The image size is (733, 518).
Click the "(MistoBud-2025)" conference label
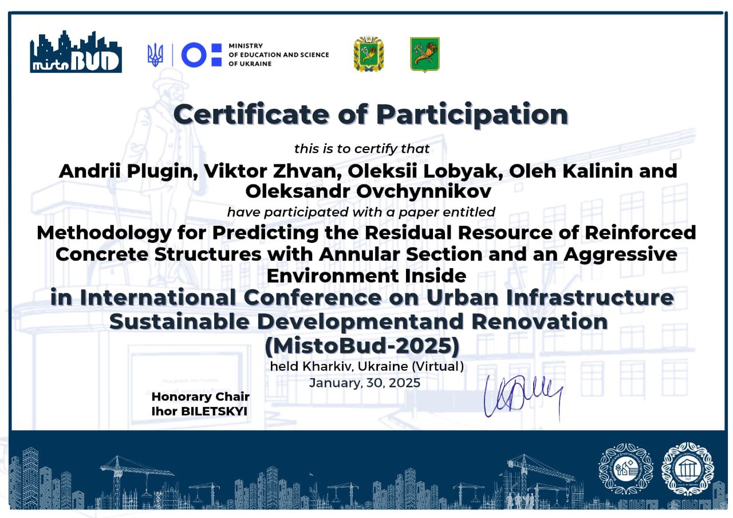coord(362,346)
